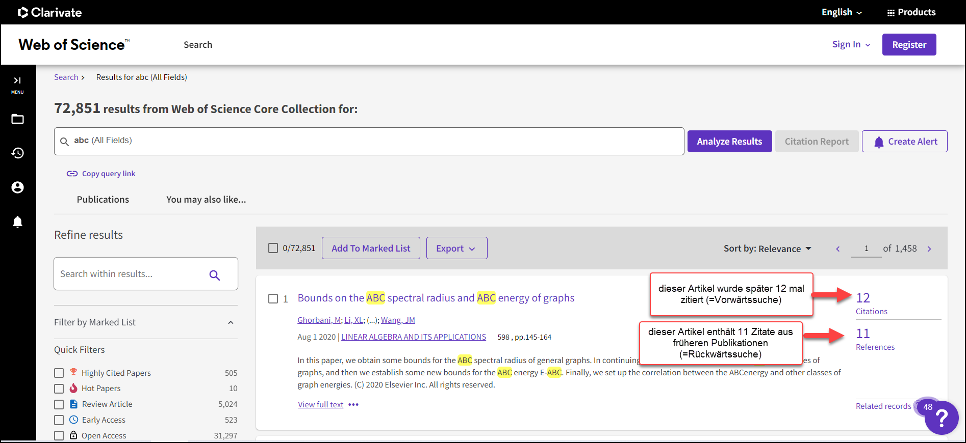Check the Highly Cited Papers filter
Image resolution: width=966 pixels, height=443 pixels.
tap(59, 373)
